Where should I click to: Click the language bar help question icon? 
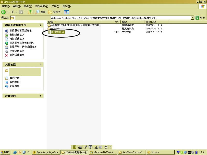coord(106,147)
